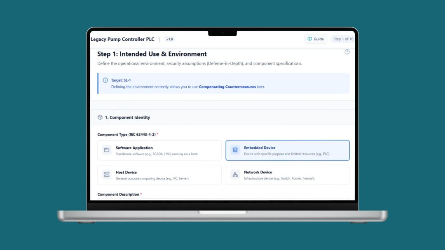Click the v1.0 version badge
Image resolution: width=445 pixels, height=250 pixels.
169,39
